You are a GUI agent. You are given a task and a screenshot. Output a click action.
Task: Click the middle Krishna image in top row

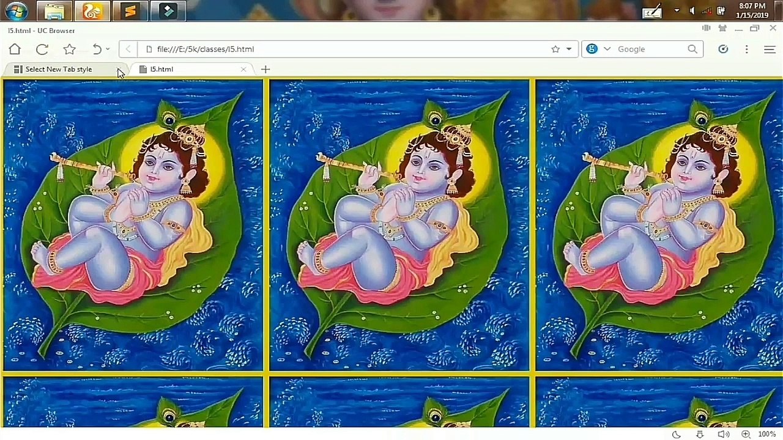pyautogui.click(x=399, y=226)
